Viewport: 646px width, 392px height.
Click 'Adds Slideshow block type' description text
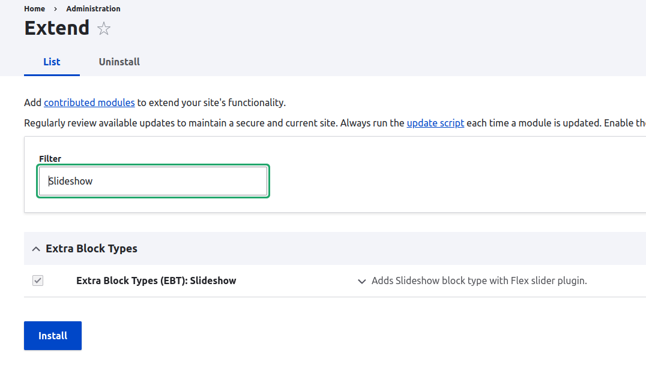click(x=478, y=281)
